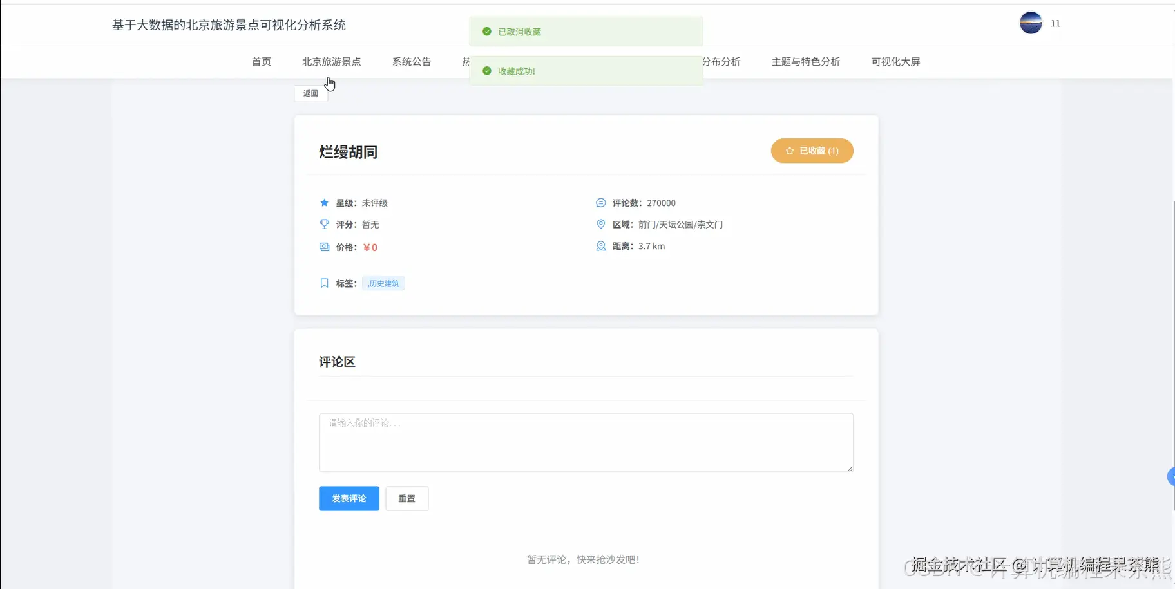Viewport: 1175px width, 589px height.
Task: Click the bookmark icon beside 标签
Action: 324,283
